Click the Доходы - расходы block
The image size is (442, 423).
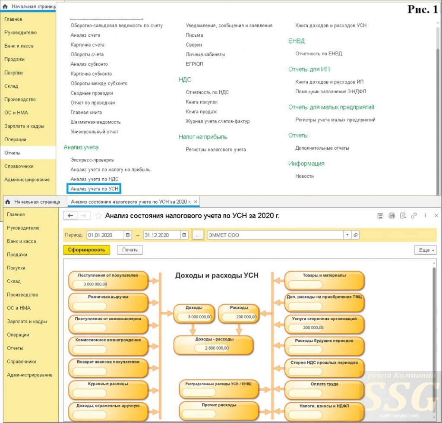[214, 345]
